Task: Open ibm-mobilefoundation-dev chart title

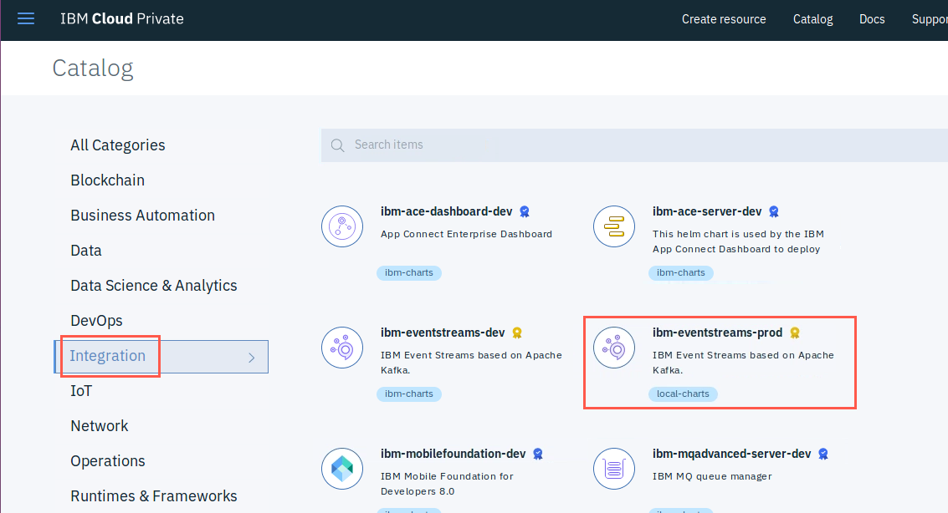Action: pos(453,454)
